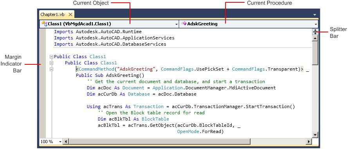Click the margin indicator bar

43,84
